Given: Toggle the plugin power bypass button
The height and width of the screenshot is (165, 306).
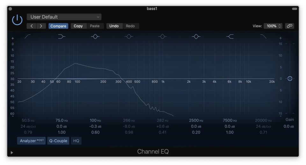Looking at the screenshot, I should tap(17, 20).
